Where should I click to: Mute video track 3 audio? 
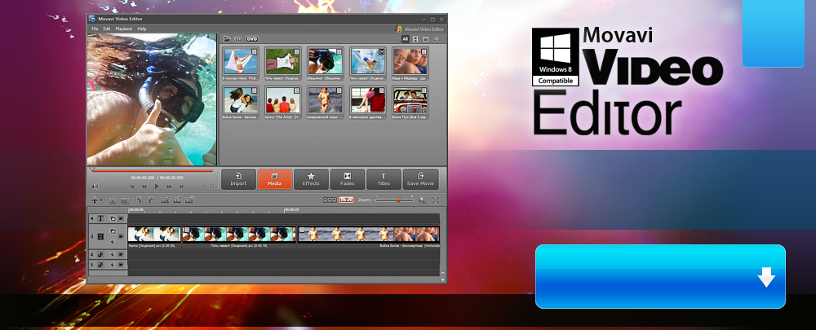[x=113, y=240]
